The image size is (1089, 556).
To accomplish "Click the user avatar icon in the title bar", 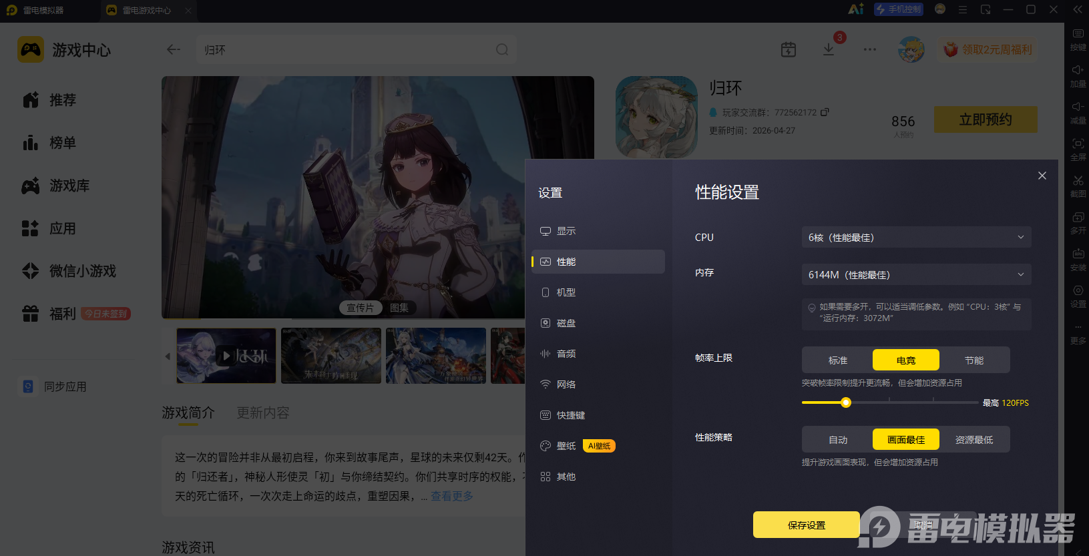I will (x=940, y=9).
